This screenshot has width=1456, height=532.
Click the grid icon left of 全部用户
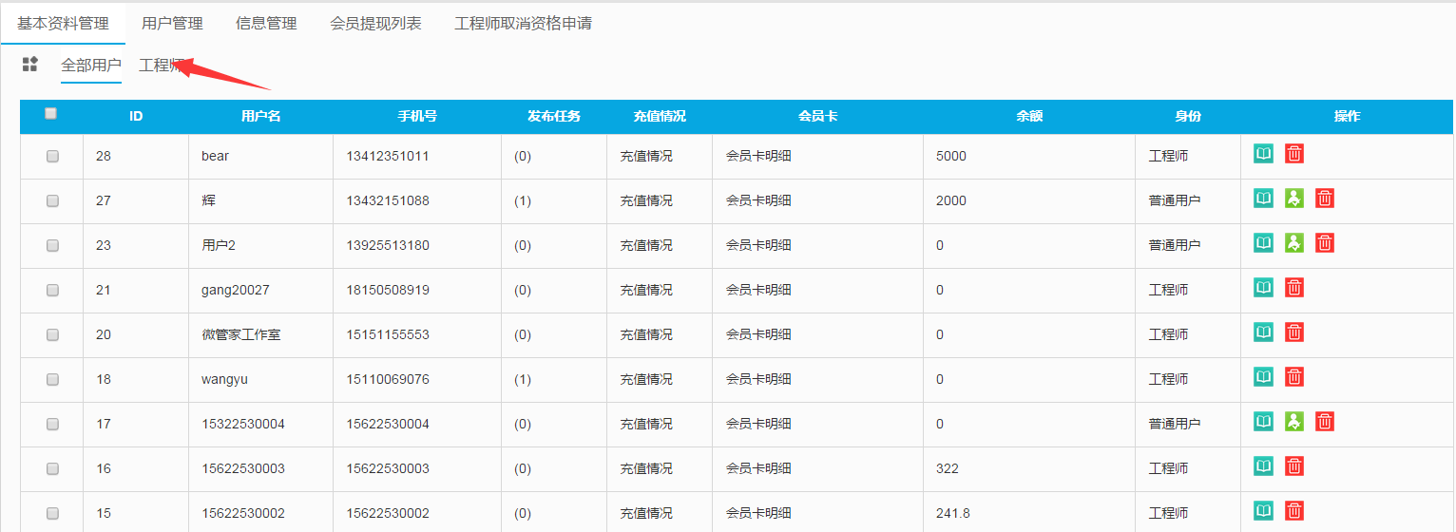30,65
